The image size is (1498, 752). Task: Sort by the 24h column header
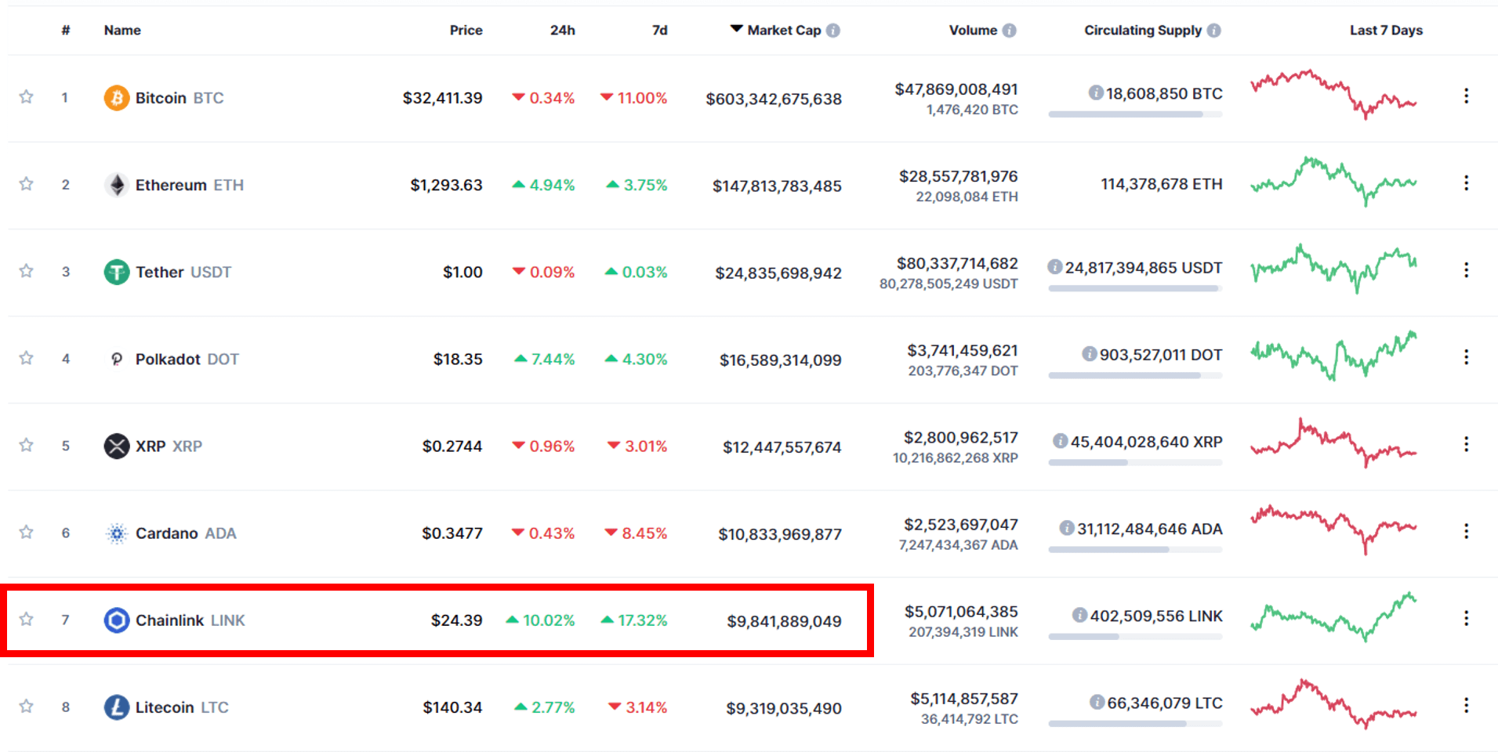point(562,31)
